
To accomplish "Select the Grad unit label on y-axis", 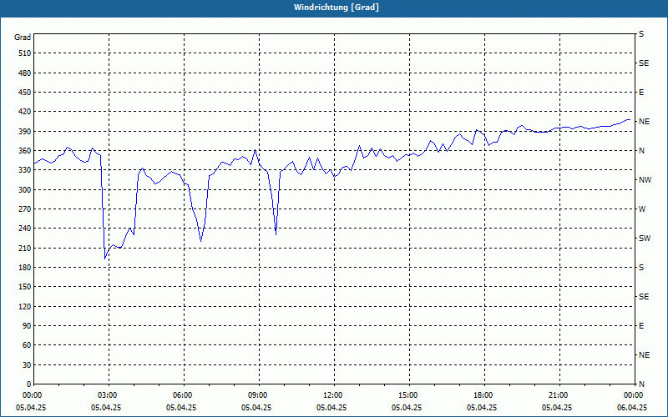I will coord(23,38).
